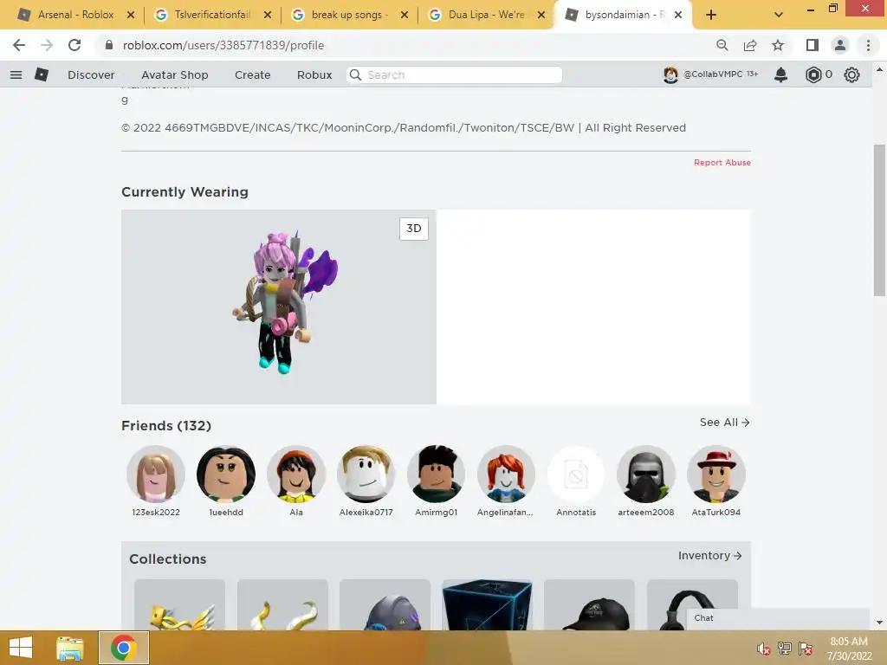Click the muted volume tray icon
This screenshot has width=887, height=665.
click(x=764, y=649)
